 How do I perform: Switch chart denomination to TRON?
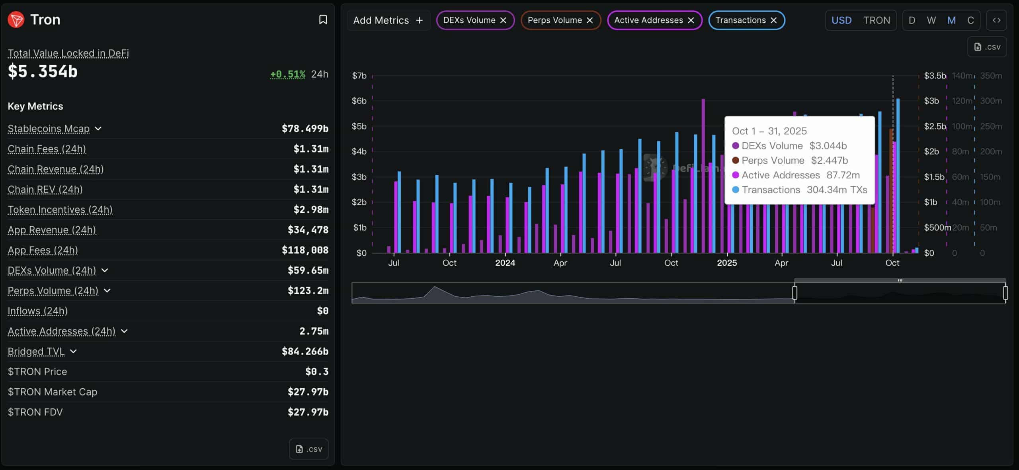coord(877,20)
